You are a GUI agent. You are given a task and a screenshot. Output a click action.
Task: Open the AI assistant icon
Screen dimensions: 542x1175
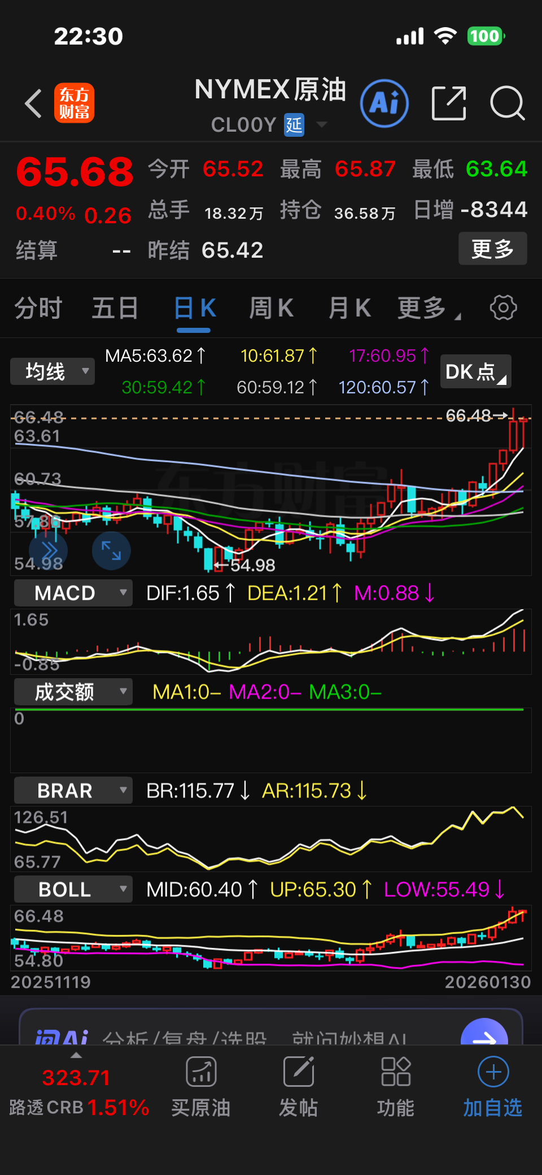(384, 103)
